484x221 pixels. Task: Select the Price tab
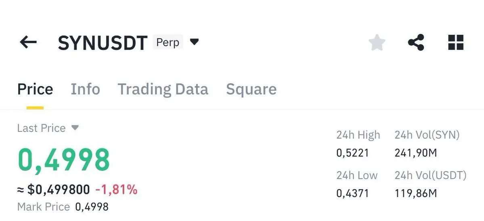point(35,89)
